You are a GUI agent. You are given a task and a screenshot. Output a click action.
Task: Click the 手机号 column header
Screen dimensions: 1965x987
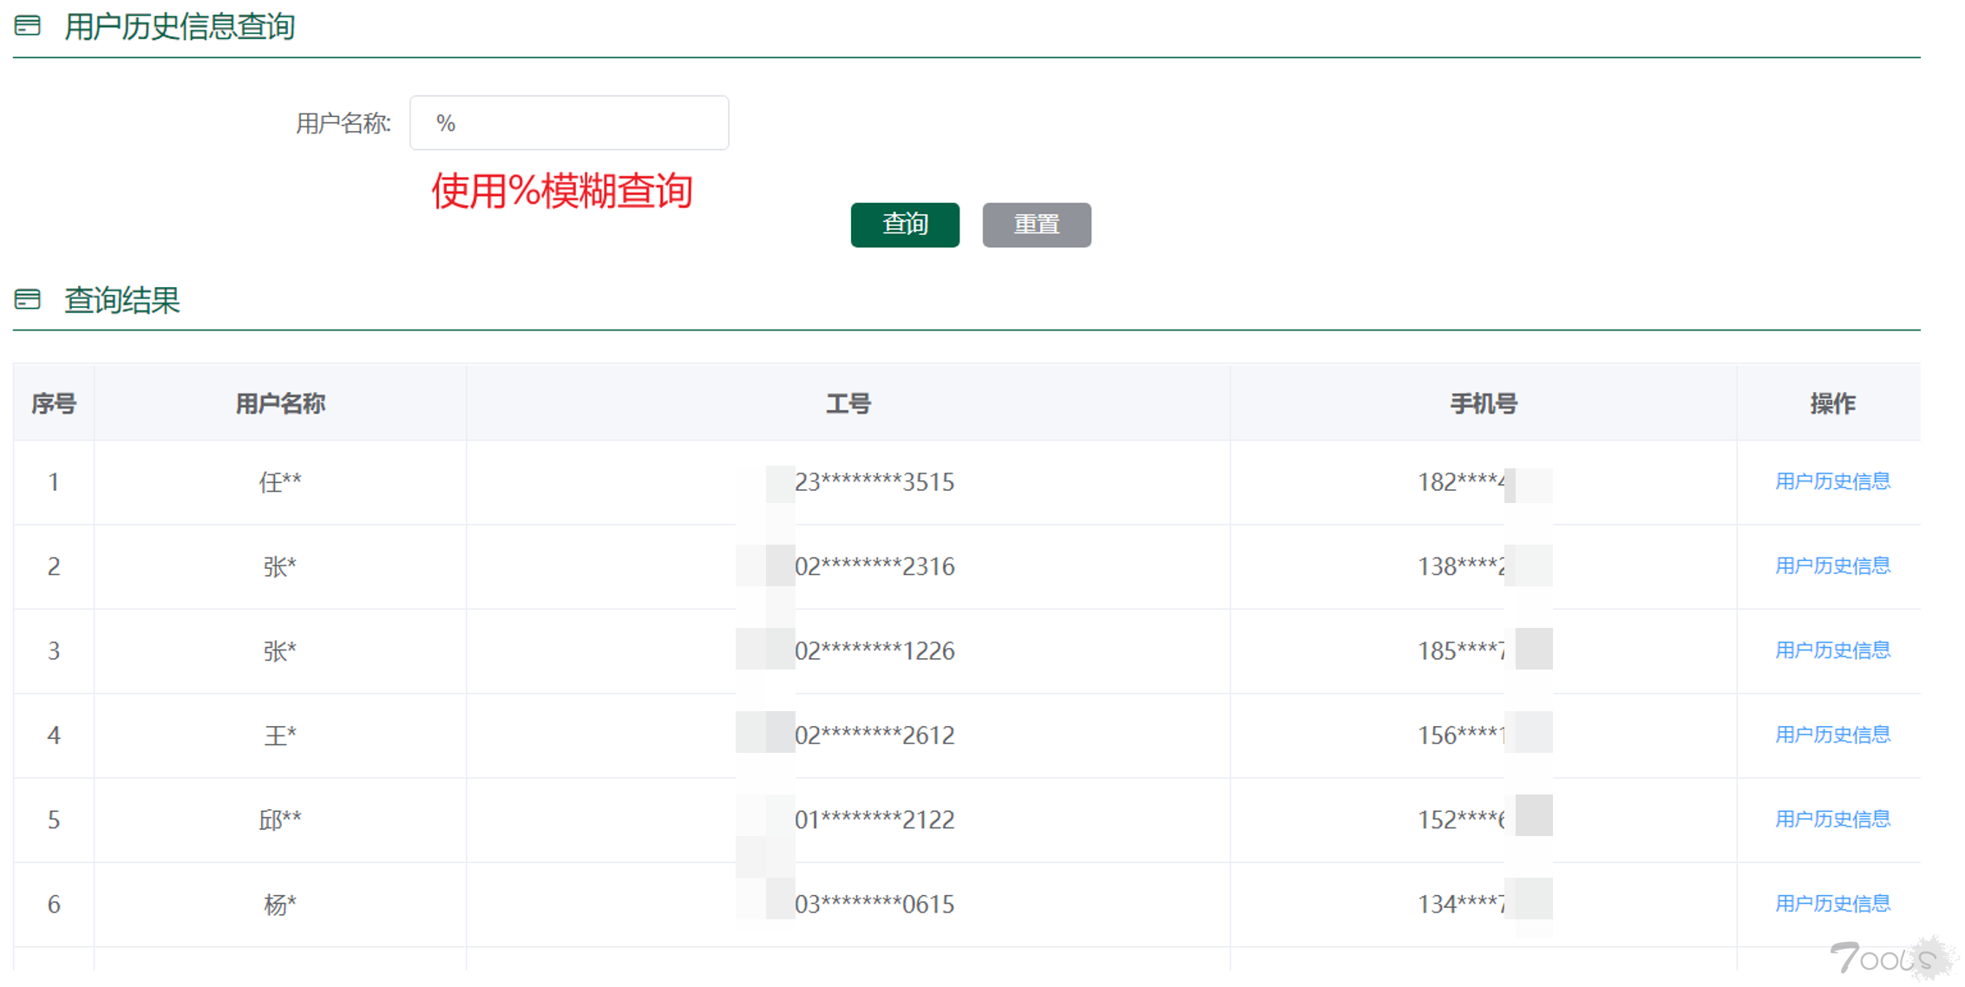1484,402
